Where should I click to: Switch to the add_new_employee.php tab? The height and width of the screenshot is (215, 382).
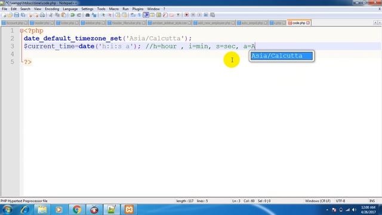(214, 23)
